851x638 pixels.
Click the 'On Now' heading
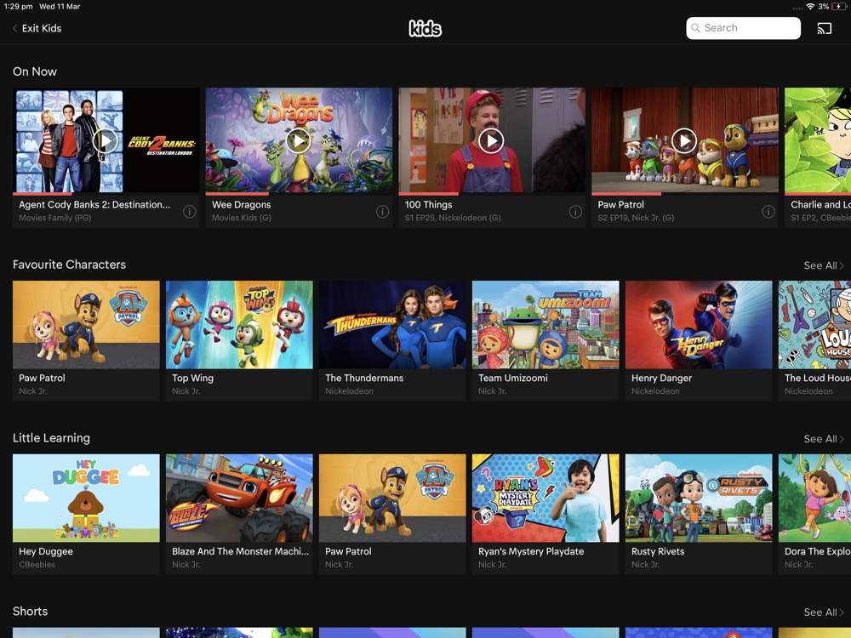tap(35, 71)
